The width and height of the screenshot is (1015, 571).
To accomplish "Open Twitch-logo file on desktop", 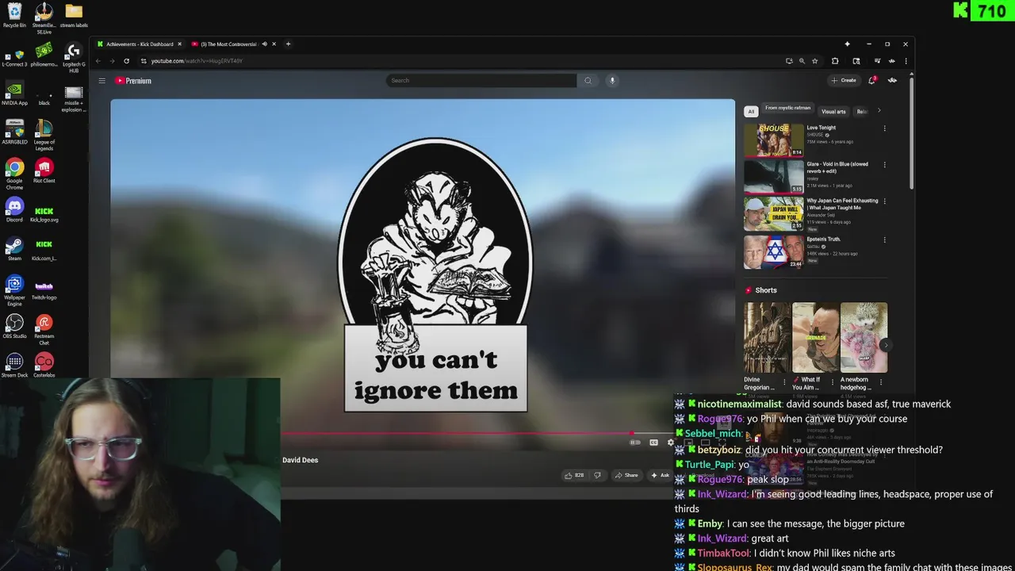I will click(44, 289).
